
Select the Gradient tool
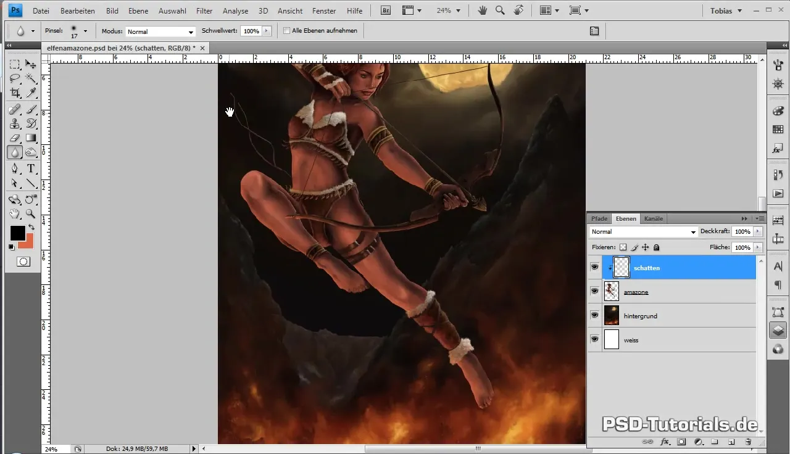pos(31,138)
